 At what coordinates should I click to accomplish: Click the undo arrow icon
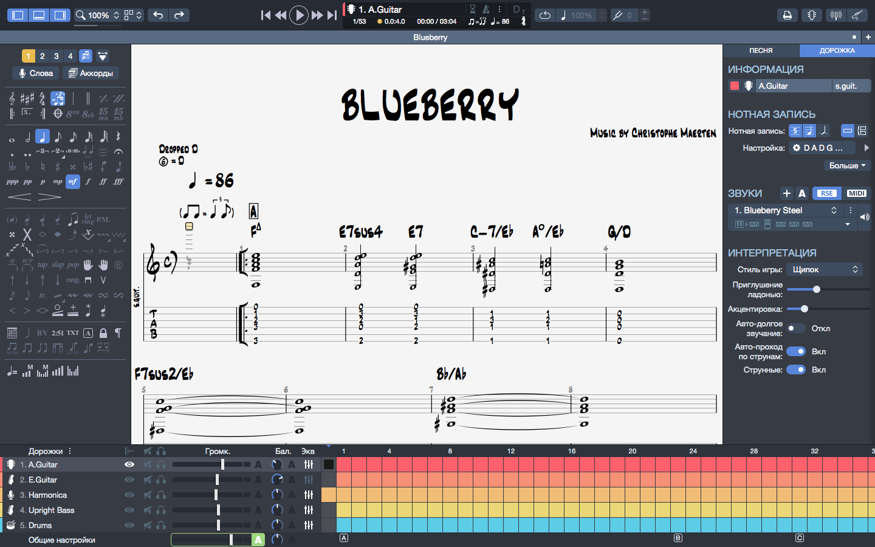pos(158,15)
